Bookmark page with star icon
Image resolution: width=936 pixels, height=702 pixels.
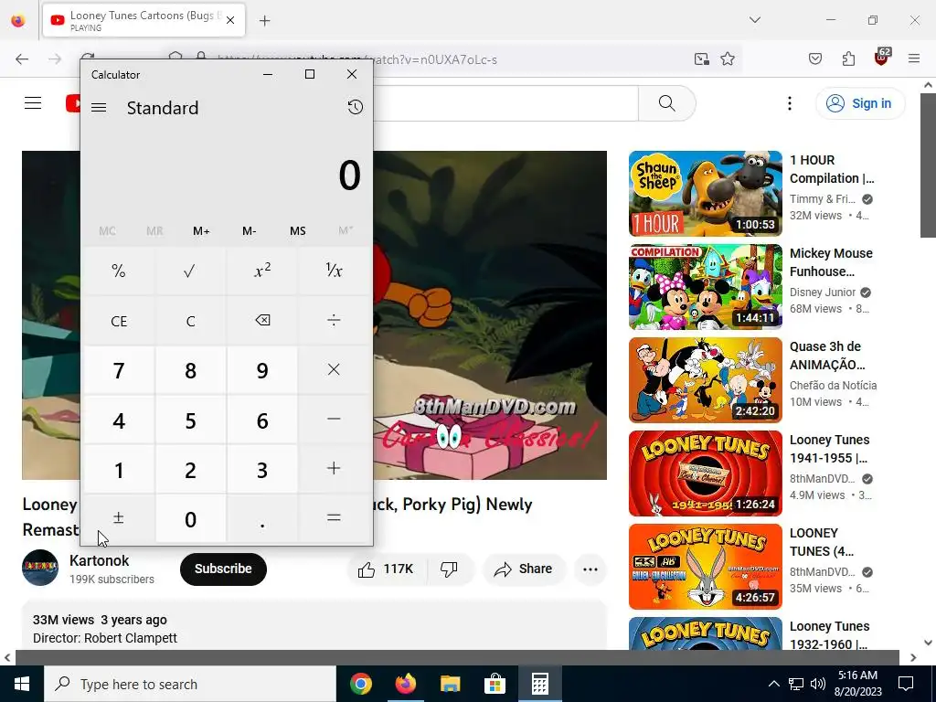[727, 58]
